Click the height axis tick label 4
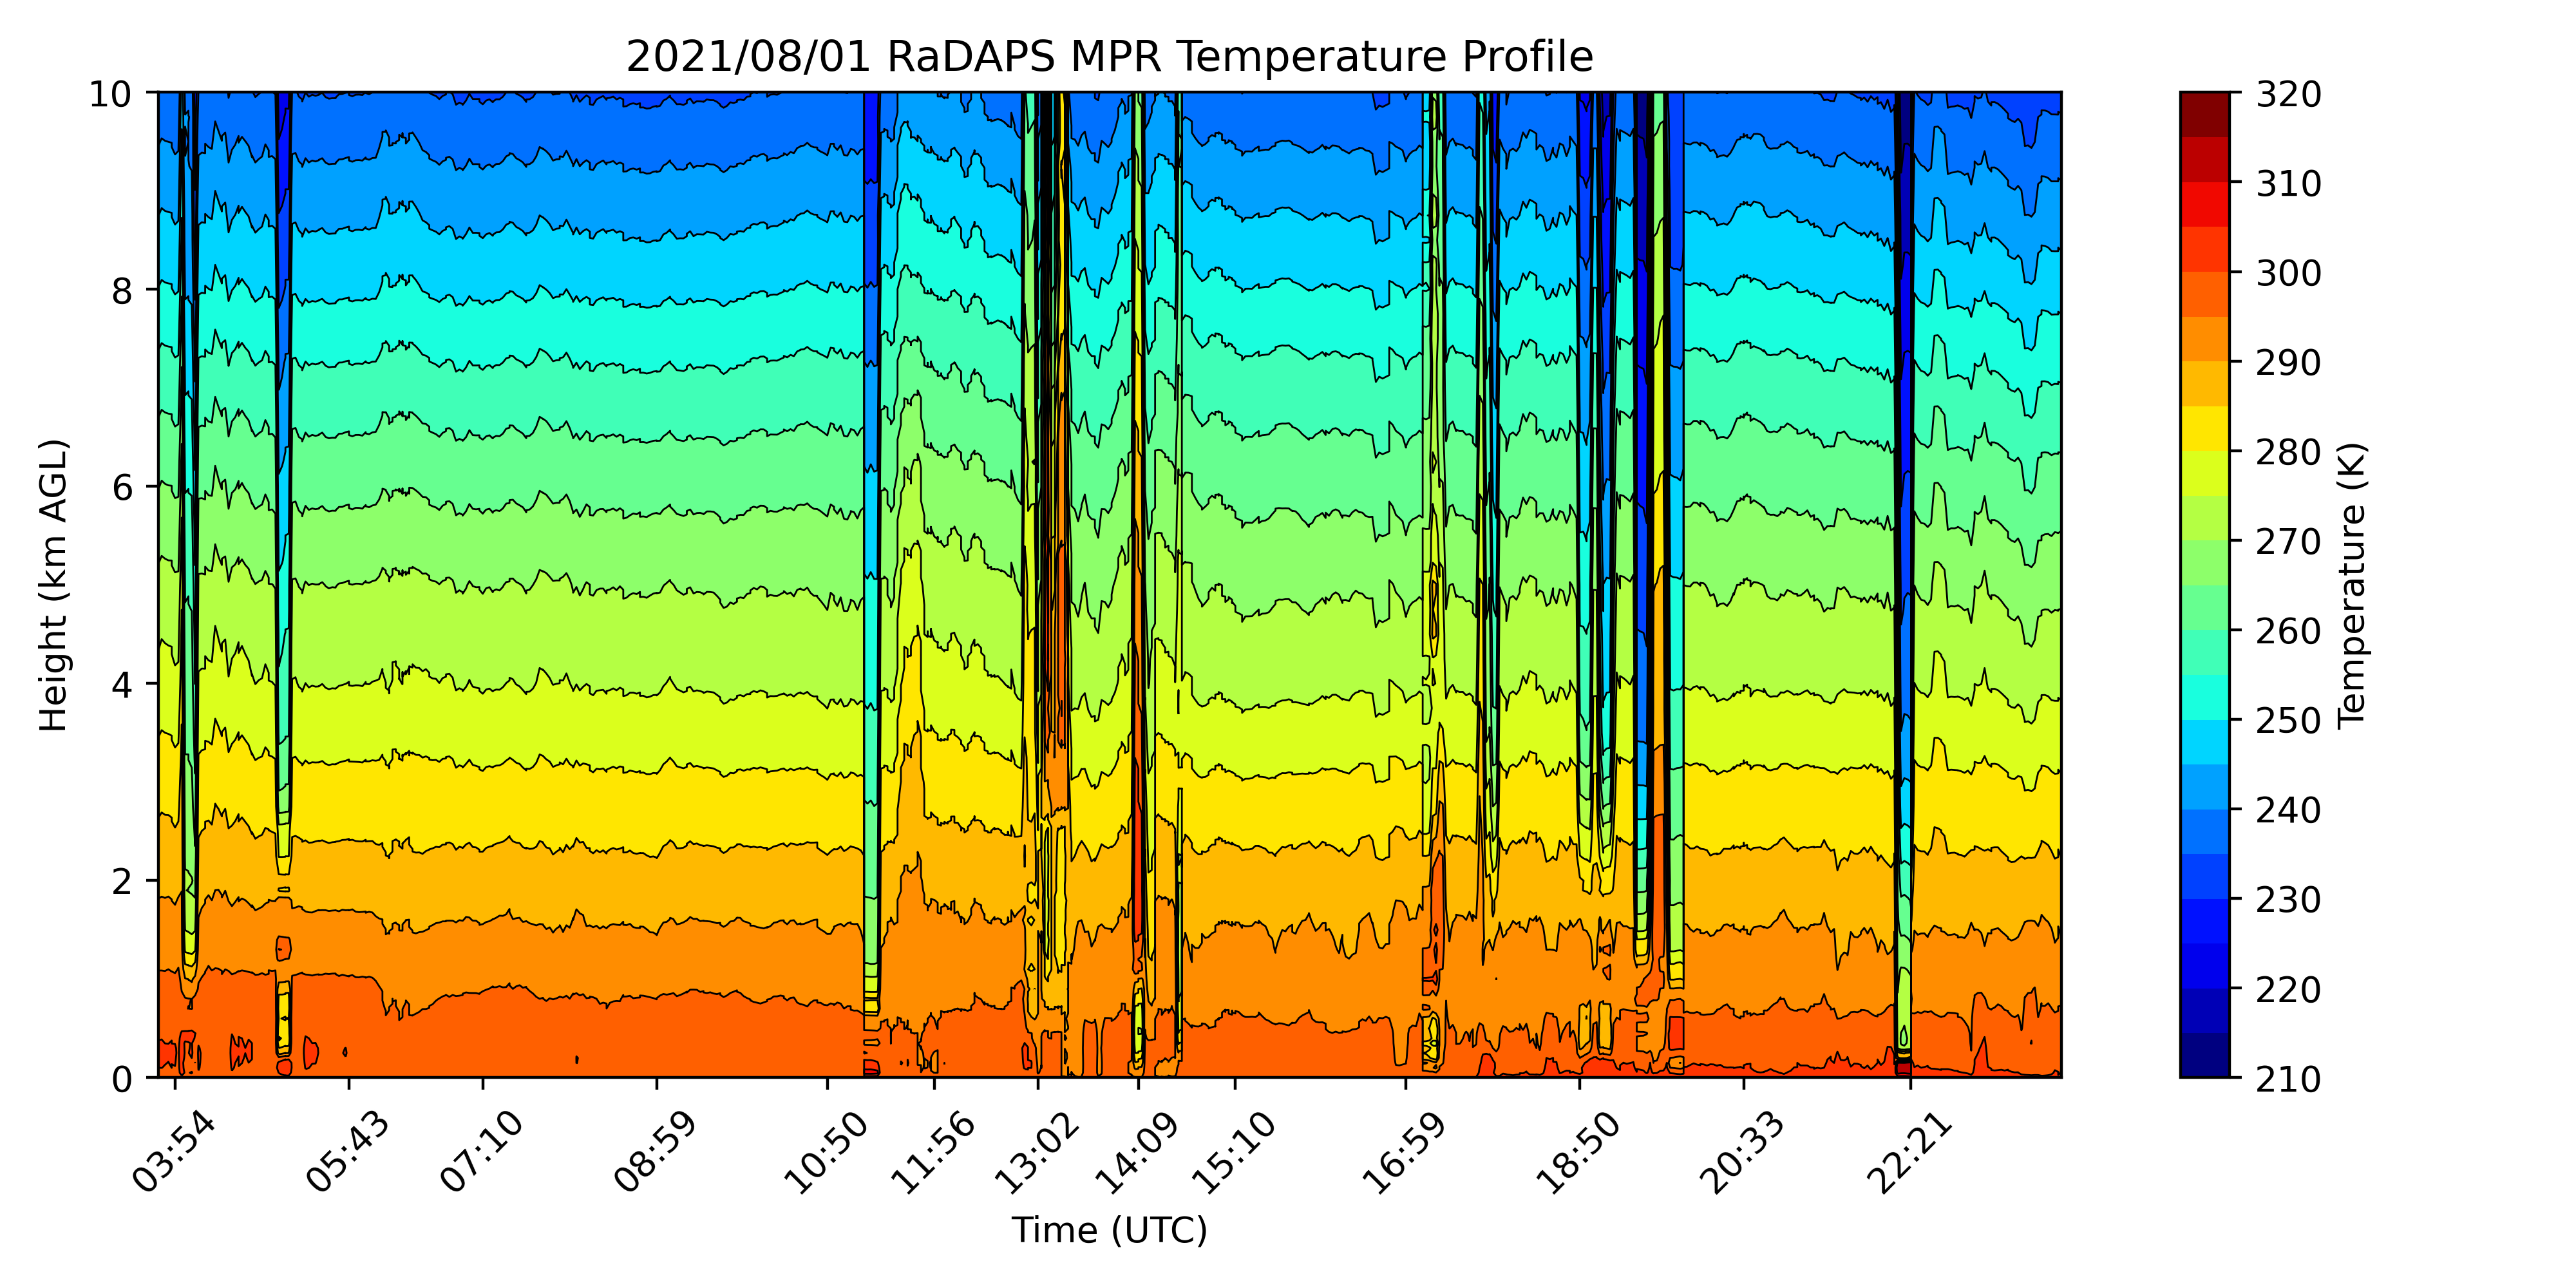The image size is (2576, 1288). [121, 685]
